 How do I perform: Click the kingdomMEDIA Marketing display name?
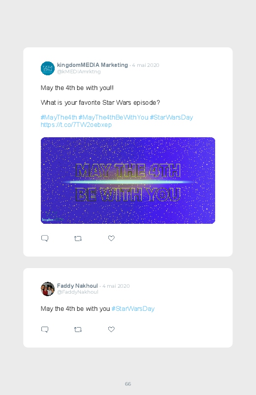pos(93,65)
